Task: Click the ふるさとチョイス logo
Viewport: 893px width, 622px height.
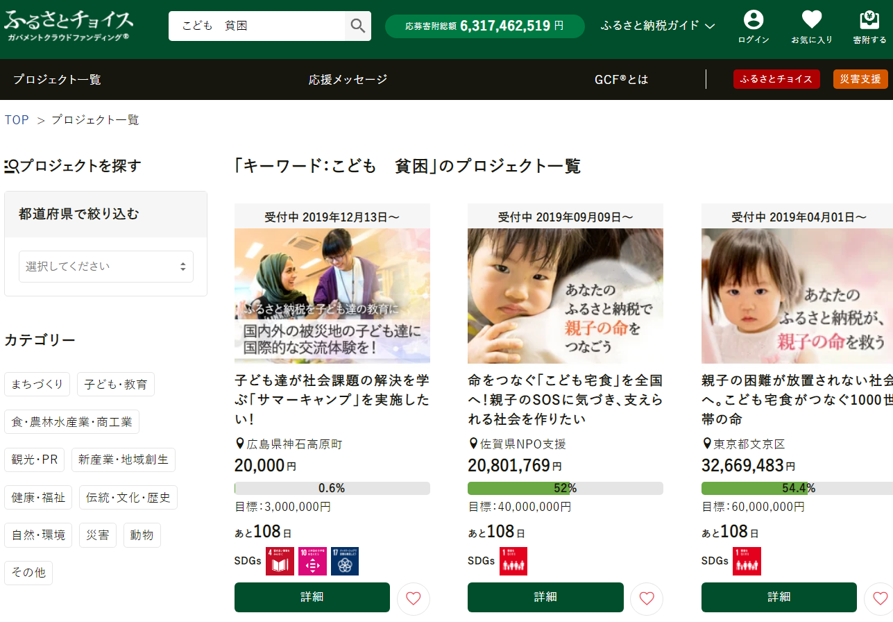Action: point(69,25)
